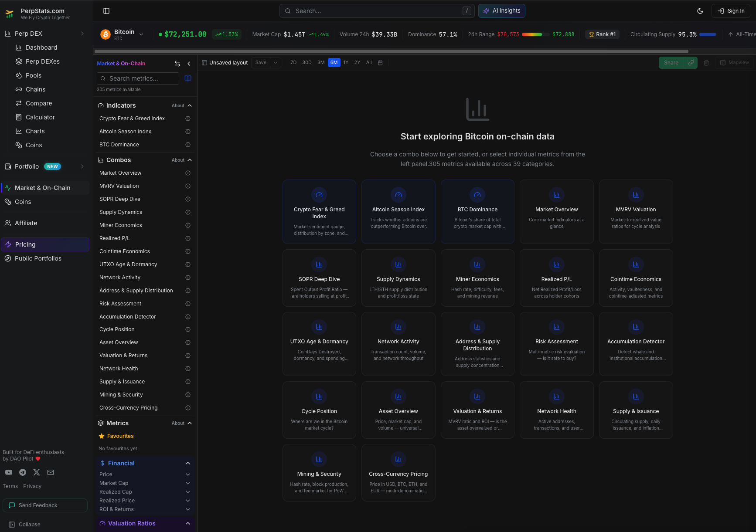Toggle the sidebar panel visibility
The width and height of the screenshot is (756, 532).
tap(106, 10)
